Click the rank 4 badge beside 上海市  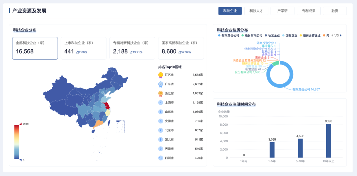(x=161, y=103)
